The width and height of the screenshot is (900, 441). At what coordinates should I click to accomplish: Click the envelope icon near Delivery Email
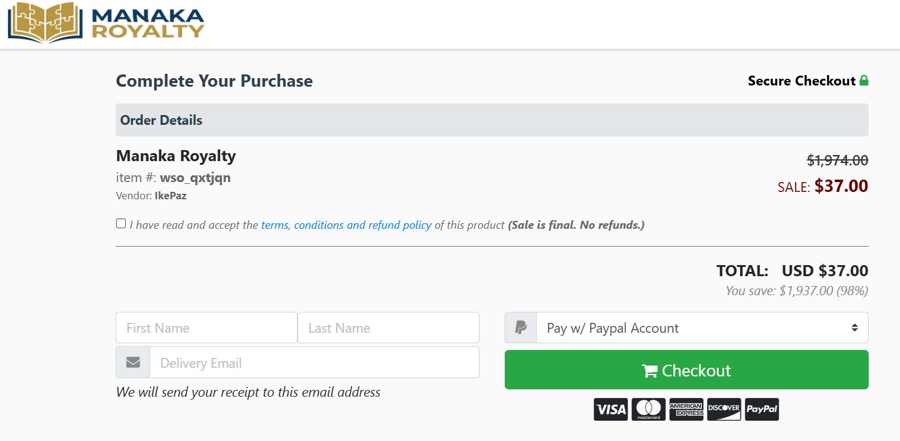pyautogui.click(x=132, y=362)
